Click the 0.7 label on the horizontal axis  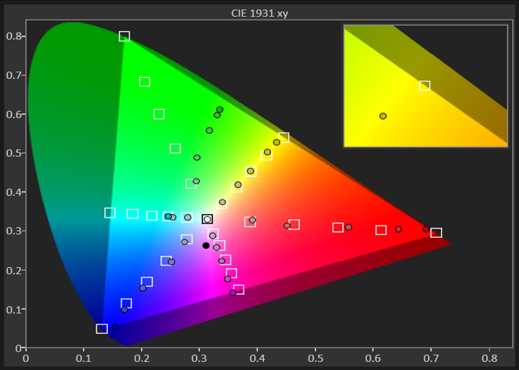tap(431, 358)
